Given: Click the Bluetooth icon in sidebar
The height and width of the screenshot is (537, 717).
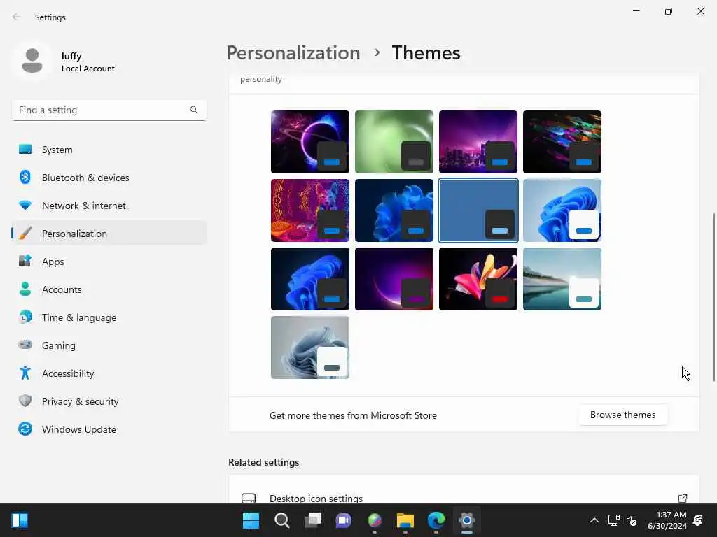Looking at the screenshot, I should click(x=25, y=177).
